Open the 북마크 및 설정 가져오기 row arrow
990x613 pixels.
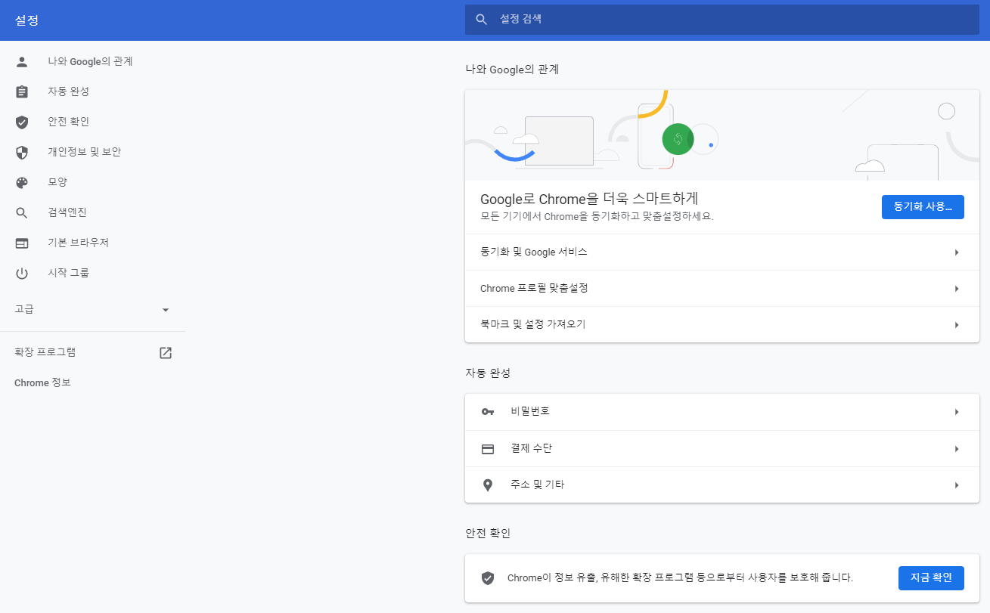pyautogui.click(x=957, y=325)
